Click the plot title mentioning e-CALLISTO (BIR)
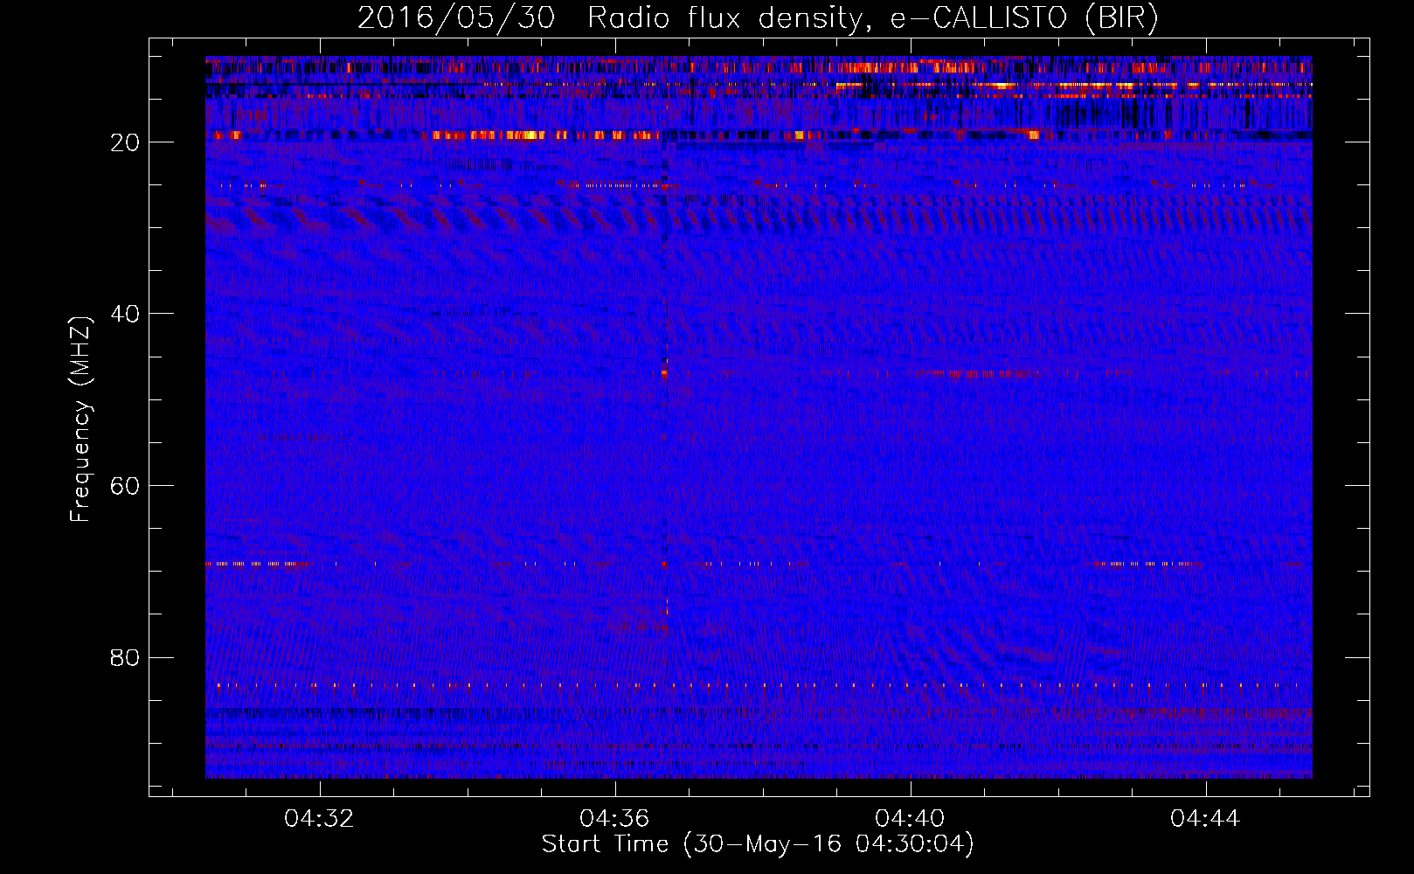This screenshot has width=1414, height=874. pyautogui.click(x=758, y=17)
